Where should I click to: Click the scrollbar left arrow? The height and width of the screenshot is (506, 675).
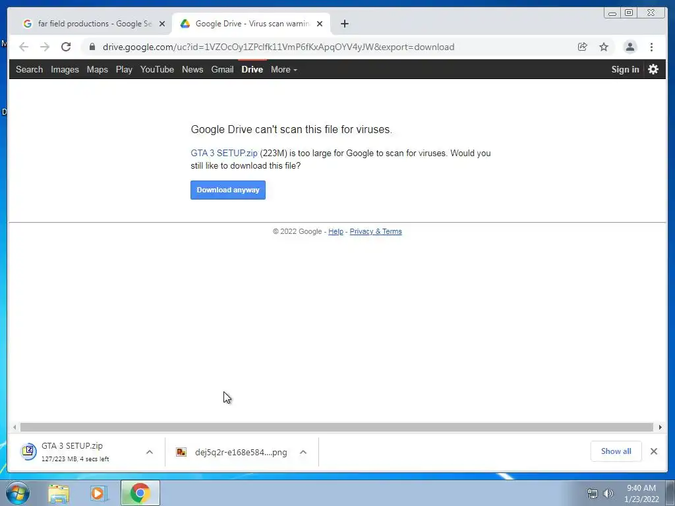tap(15, 427)
